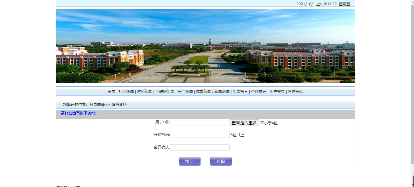The image size is (414, 187).
Task: Click the 6位以上 password hint
Action: (237, 135)
